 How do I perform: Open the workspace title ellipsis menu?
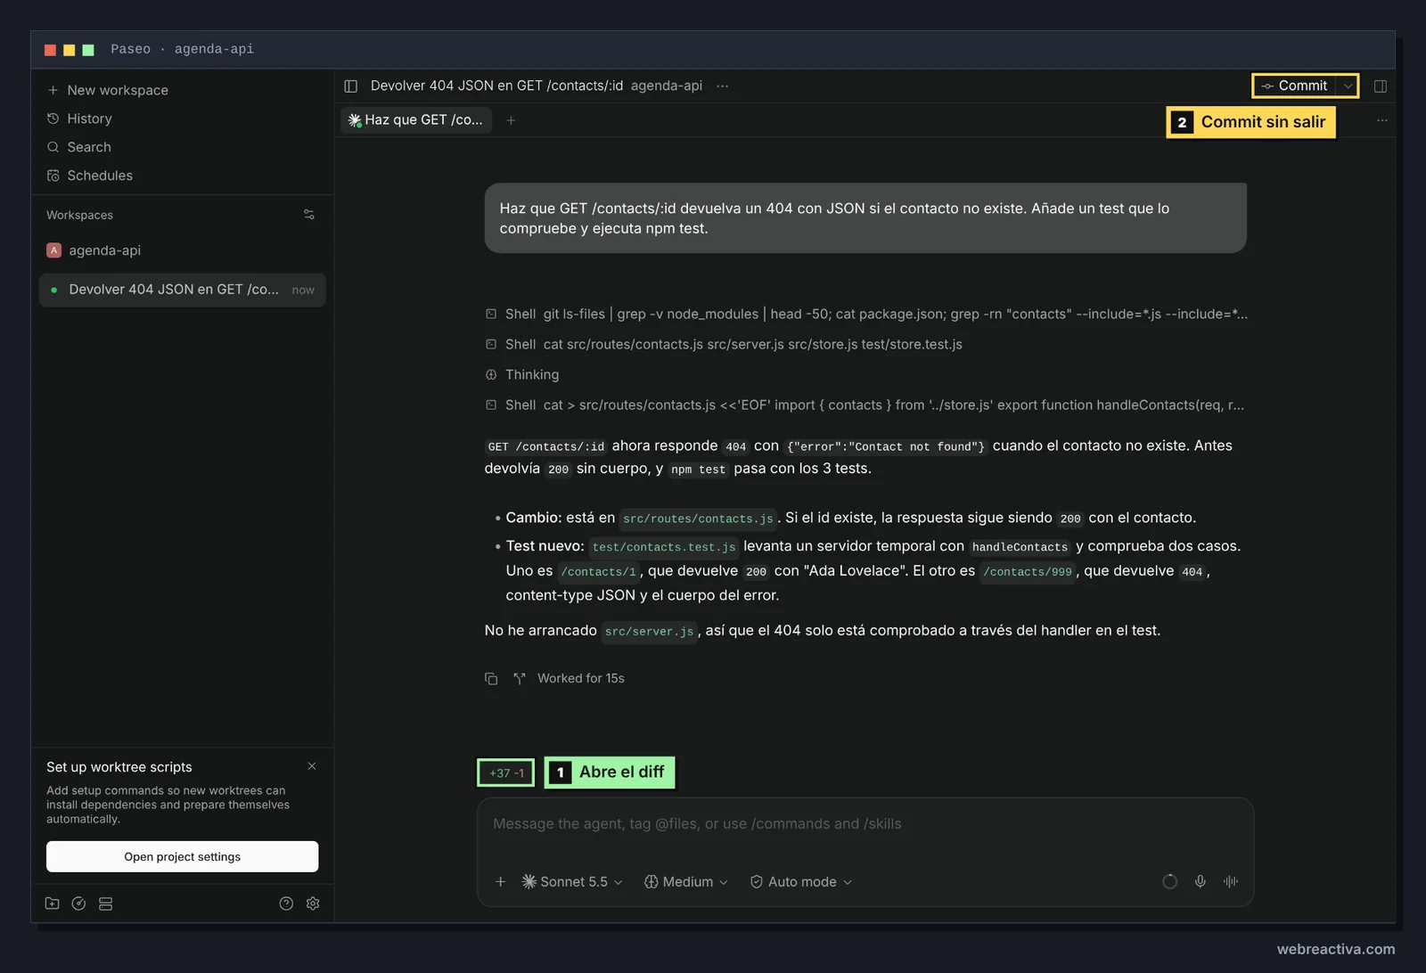722,86
